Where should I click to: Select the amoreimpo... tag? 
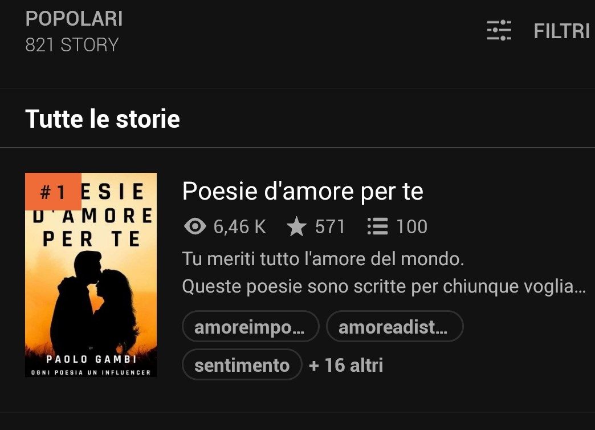[250, 326]
